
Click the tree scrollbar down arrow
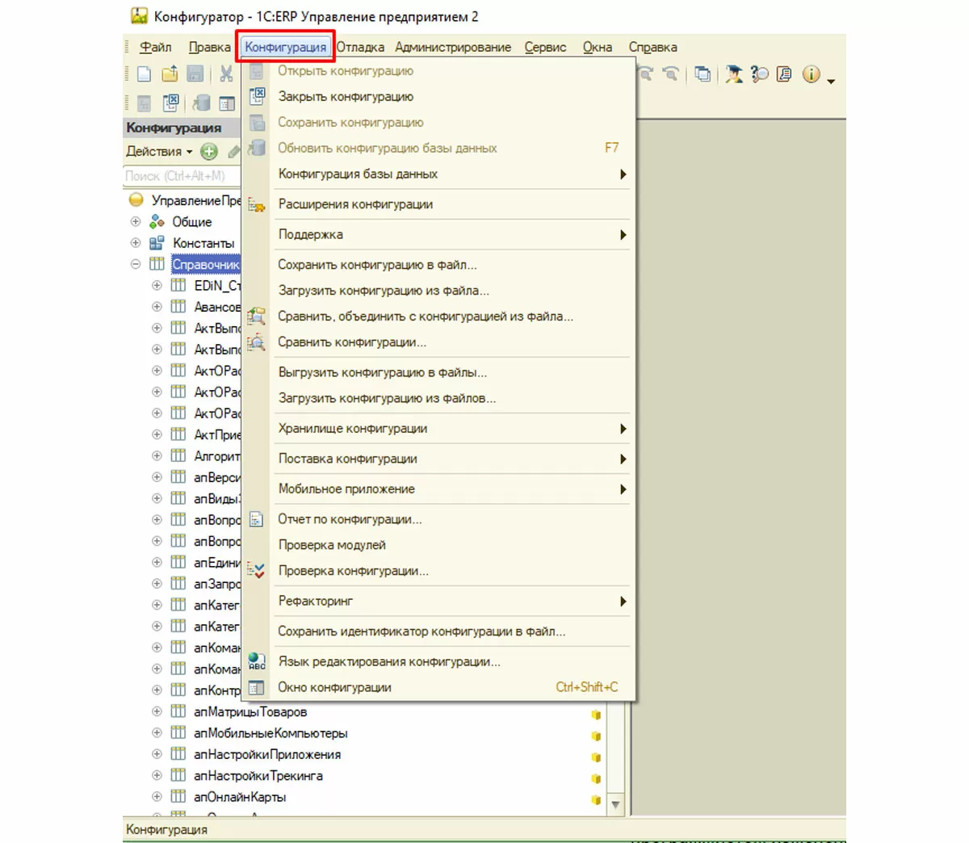615,804
